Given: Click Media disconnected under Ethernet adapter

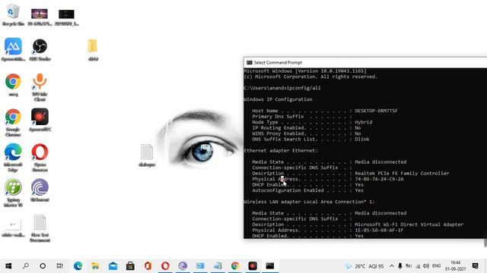Looking at the screenshot, I should click(380, 162).
